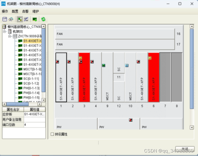Open the 维护 menu

coord(36,11)
